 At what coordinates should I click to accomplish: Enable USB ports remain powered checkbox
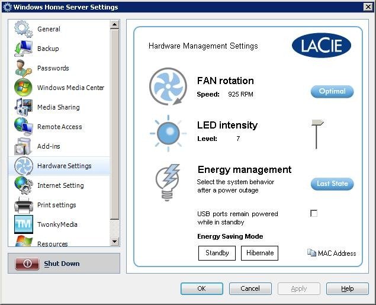pos(314,213)
